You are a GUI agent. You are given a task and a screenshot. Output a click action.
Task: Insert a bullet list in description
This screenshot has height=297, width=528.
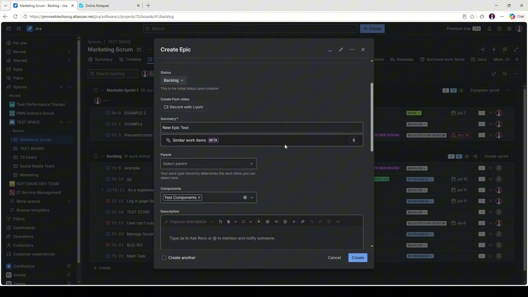point(243,222)
